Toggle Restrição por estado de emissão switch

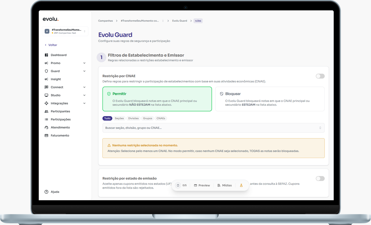320,178
